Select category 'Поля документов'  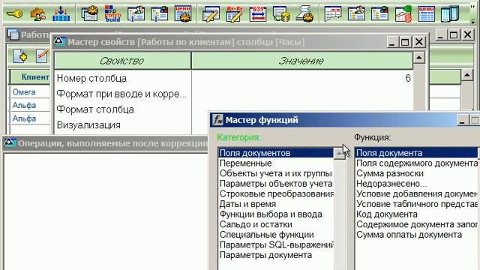[x=276, y=153]
